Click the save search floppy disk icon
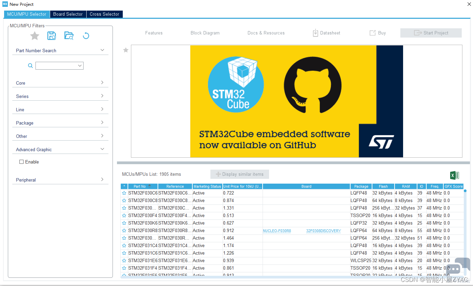473x286 pixels. click(x=52, y=35)
